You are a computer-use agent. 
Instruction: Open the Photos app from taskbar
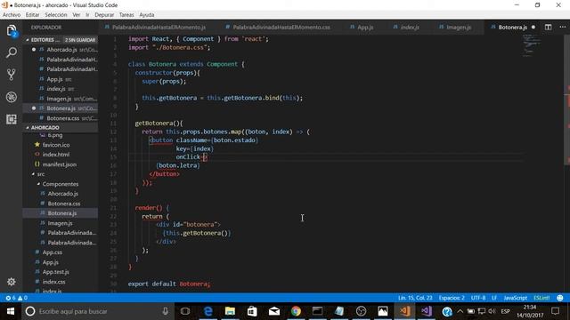coord(382,311)
